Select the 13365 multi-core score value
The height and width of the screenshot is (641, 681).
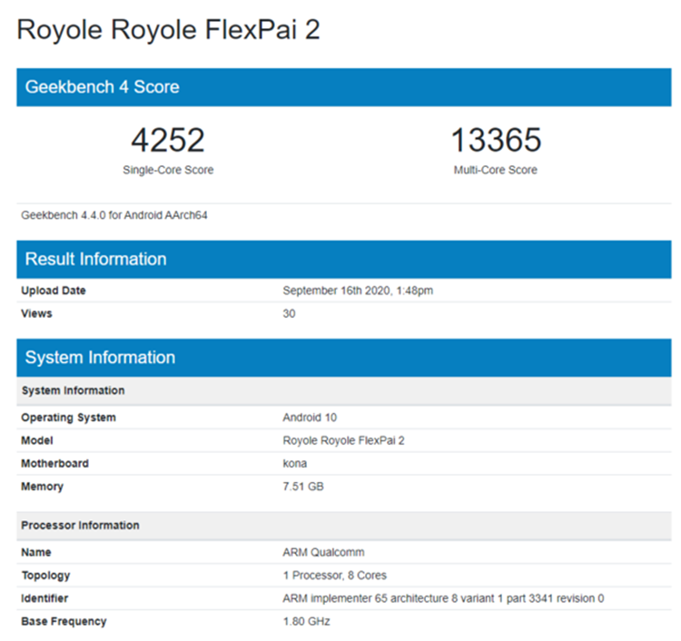pyautogui.click(x=496, y=140)
